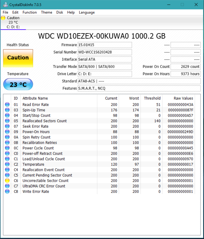Click the CrystalDiskInfo title bar app icon
This screenshot has height=239, width=204.
(5, 4)
